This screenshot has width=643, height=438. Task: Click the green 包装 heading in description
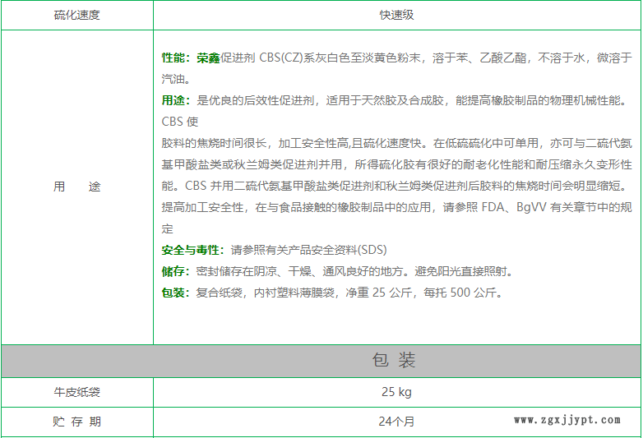coord(174,293)
